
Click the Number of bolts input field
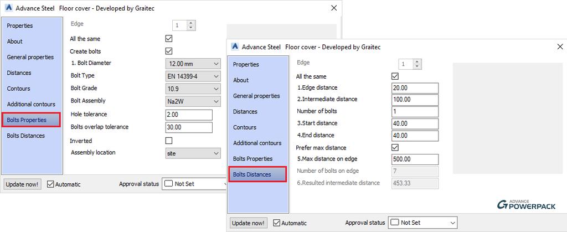(x=415, y=112)
